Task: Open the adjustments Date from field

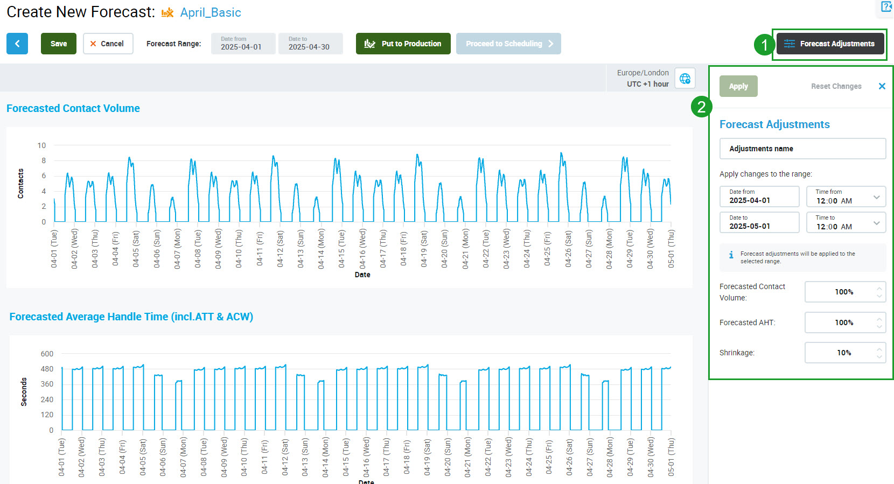Action: coord(759,197)
